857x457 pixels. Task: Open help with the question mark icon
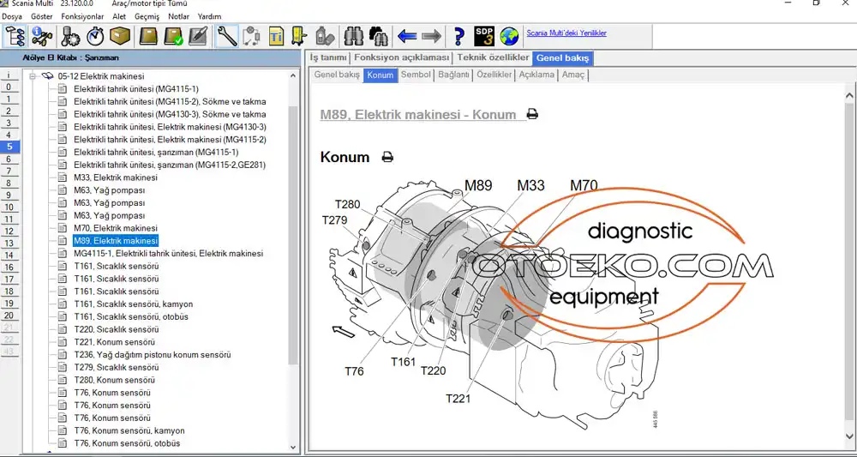tap(459, 36)
